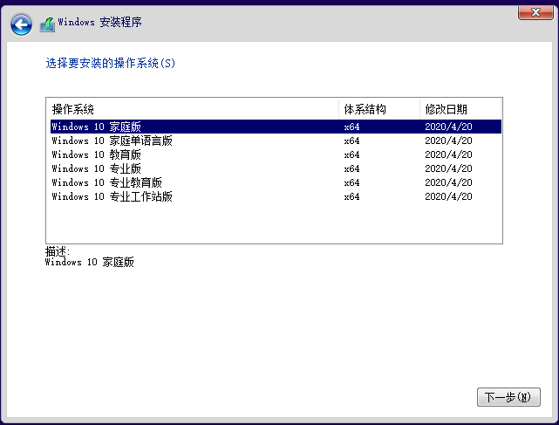Click the 选择要安装的操作系统(S) heading
This screenshot has height=425, width=559.
pos(111,63)
